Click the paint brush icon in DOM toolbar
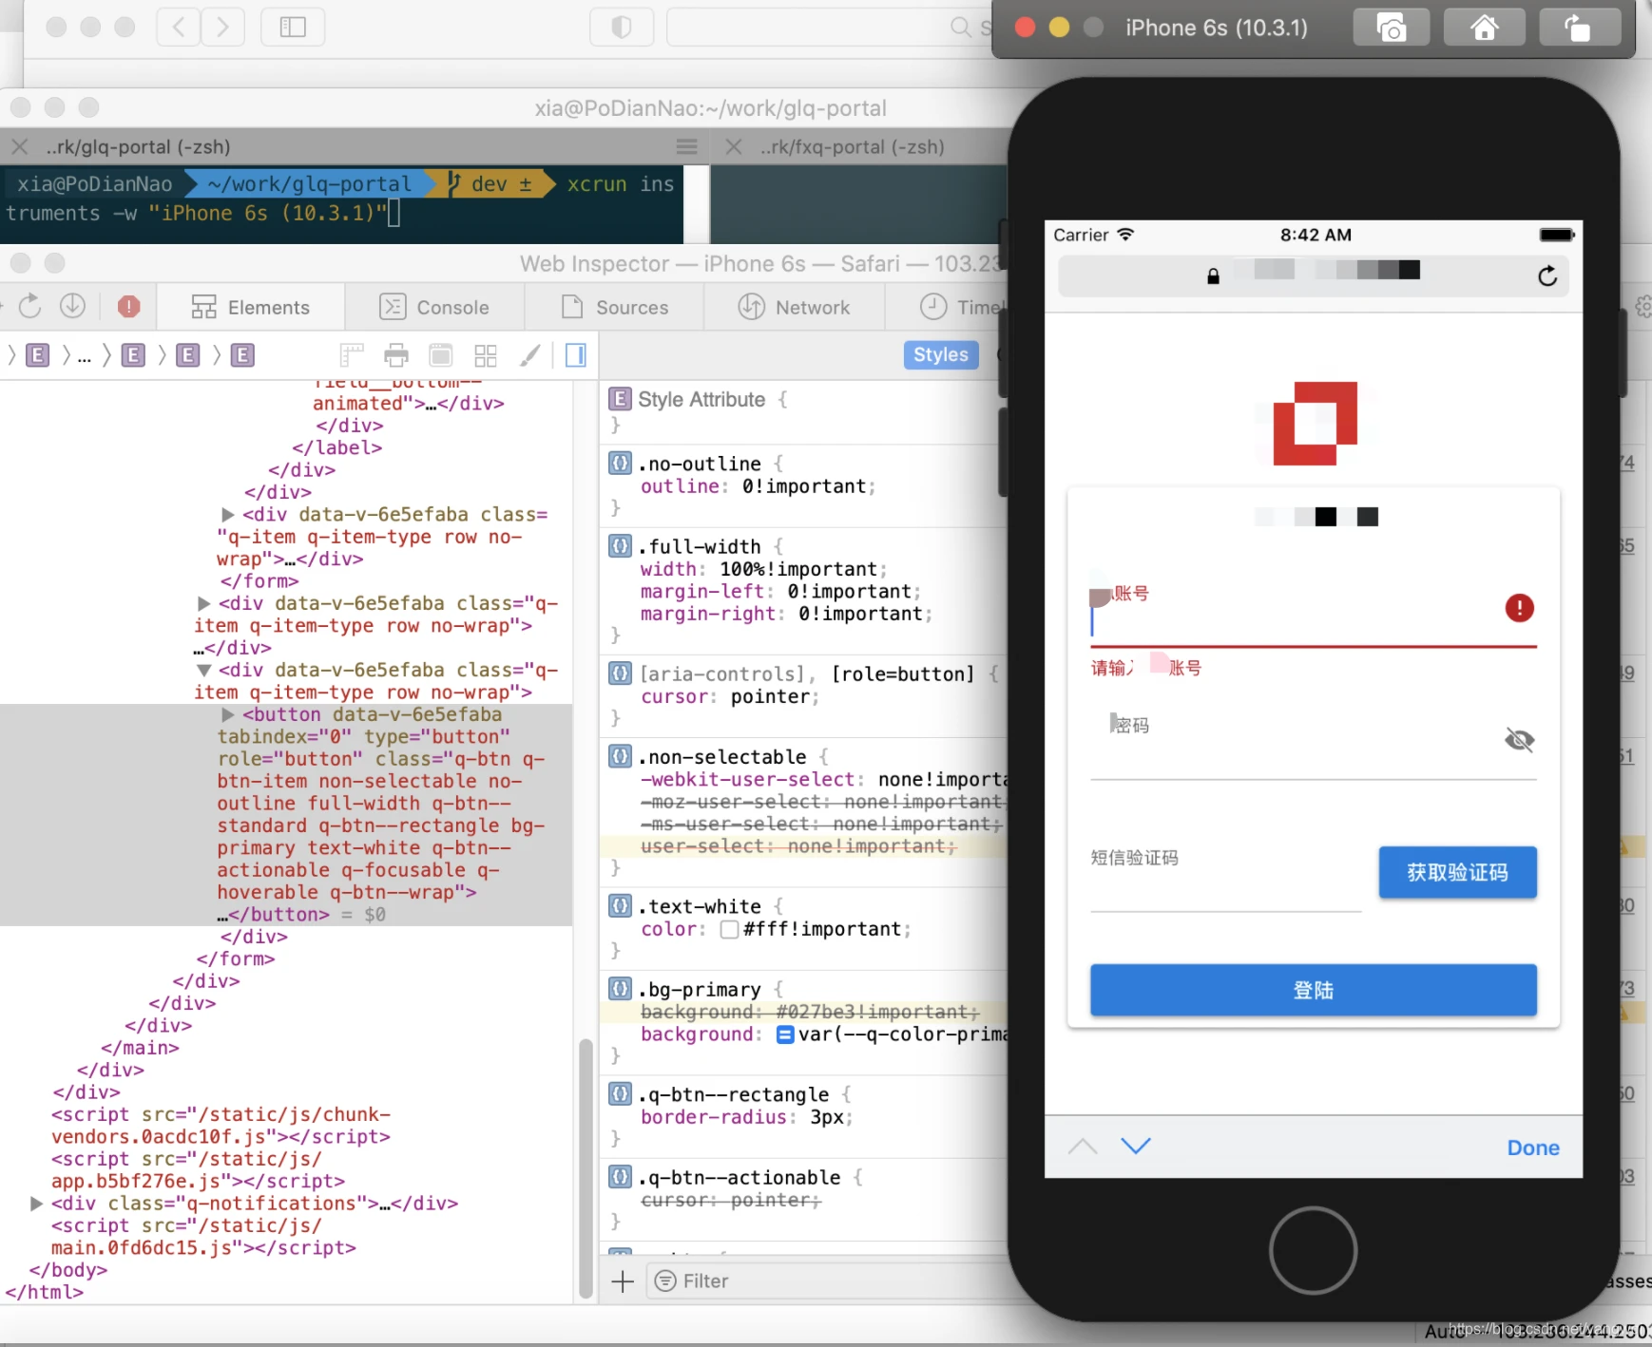Image resolution: width=1652 pixels, height=1347 pixels. point(530,355)
